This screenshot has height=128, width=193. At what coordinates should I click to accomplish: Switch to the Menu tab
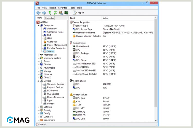tap(40, 18)
